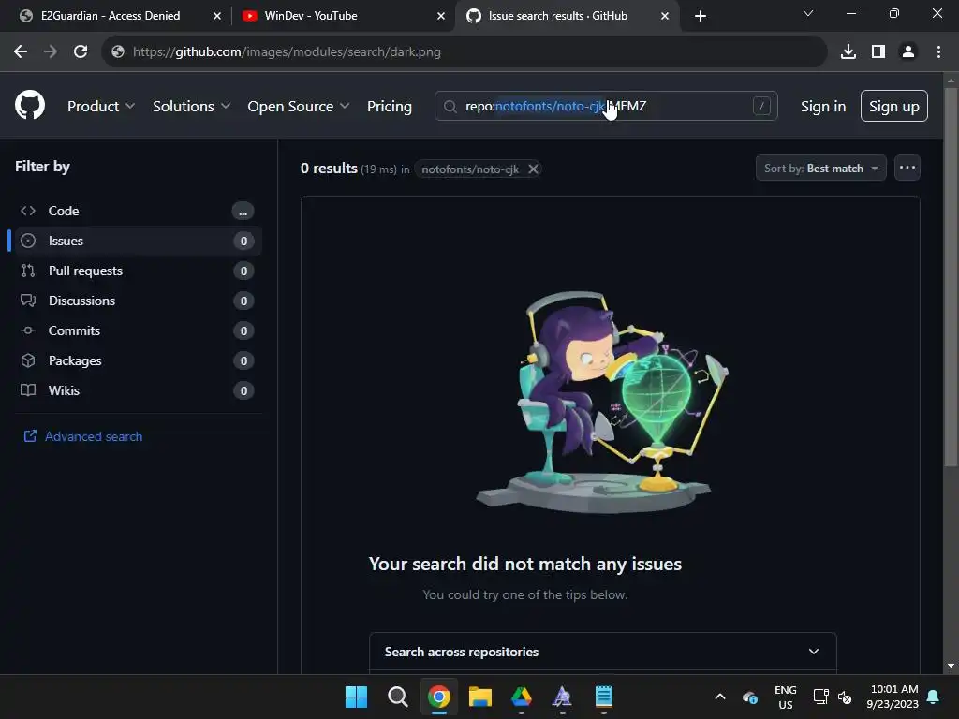View site information globe icon in address bar
The height and width of the screenshot is (719, 959).
[118, 52]
